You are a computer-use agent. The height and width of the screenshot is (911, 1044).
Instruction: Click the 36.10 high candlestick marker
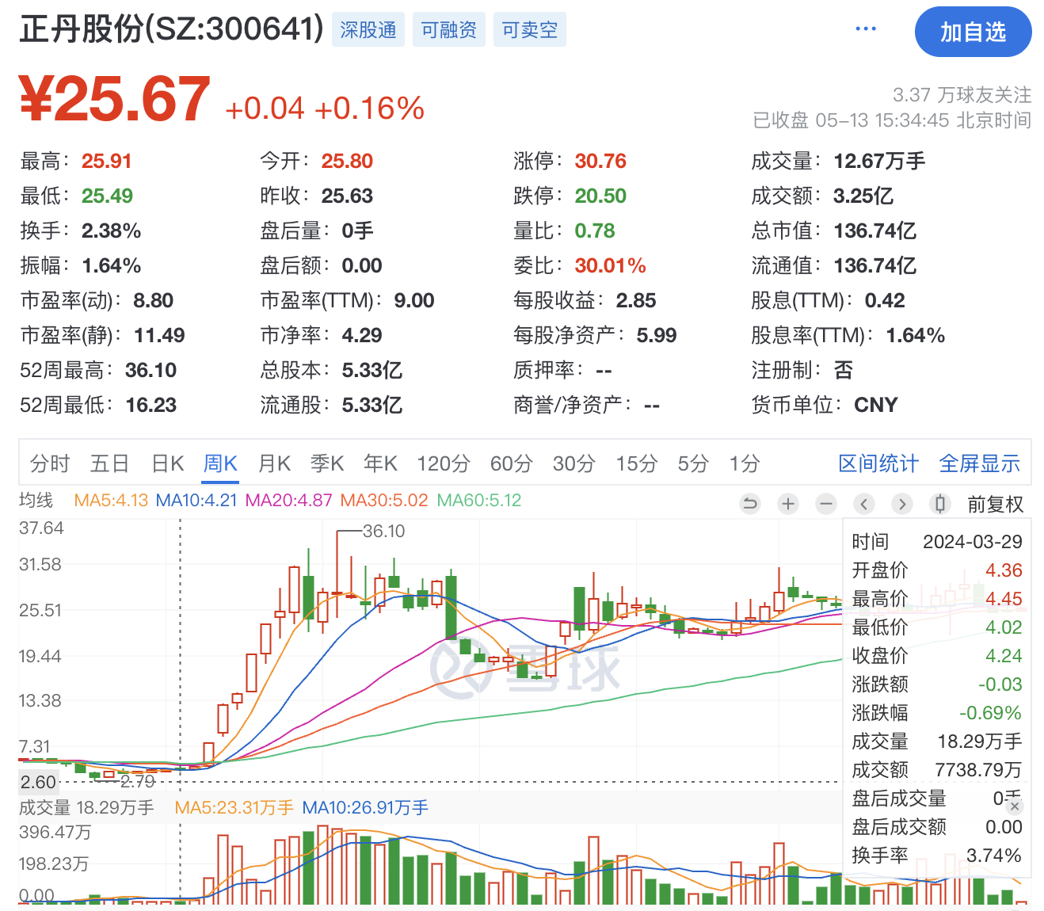[x=383, y=531]
